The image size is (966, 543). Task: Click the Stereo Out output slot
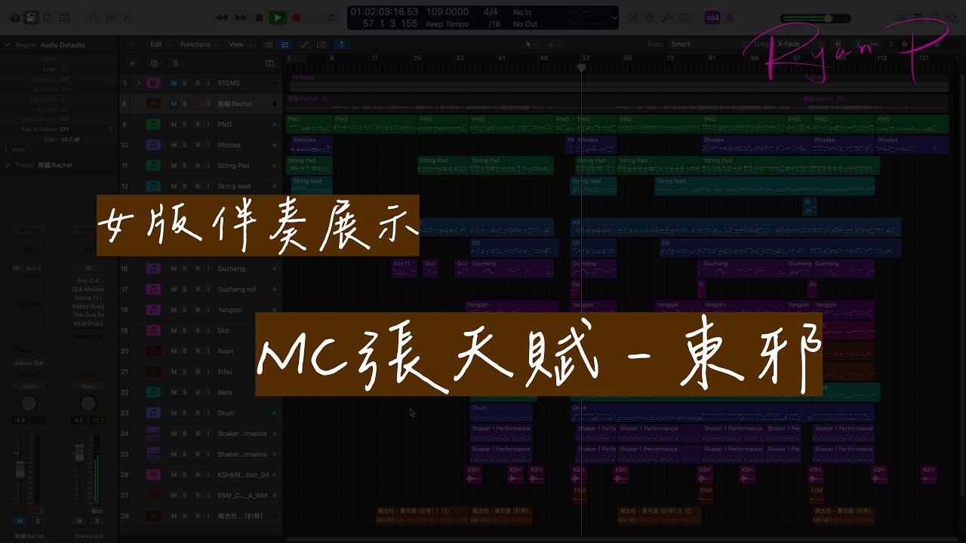click(x=29, y=363)
